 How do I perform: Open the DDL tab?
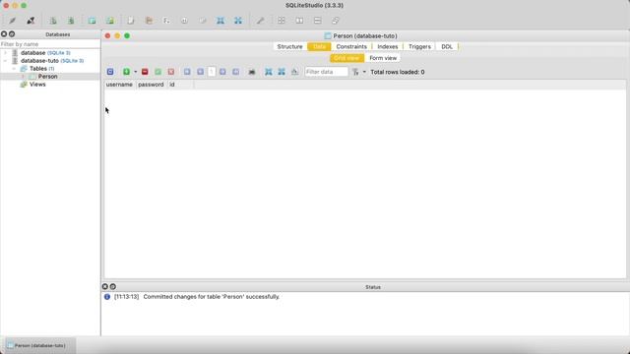[x=447, y=46]
